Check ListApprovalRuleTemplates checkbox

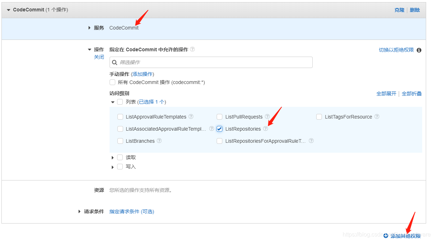(120, 117)
